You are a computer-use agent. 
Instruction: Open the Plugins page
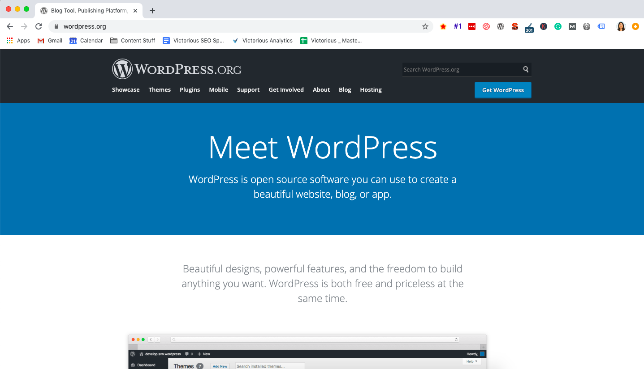coord(190,90)
